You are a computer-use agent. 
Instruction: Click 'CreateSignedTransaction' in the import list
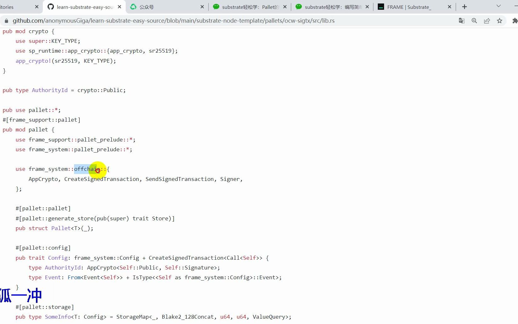(101, 179)
